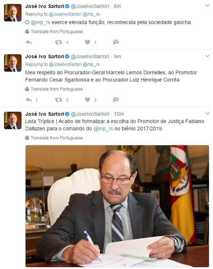Image resolution: width=213 pixels, height=269 pixels.
Task: Like the tweet about sociedade gaúcha
Action: click(88, 42)
